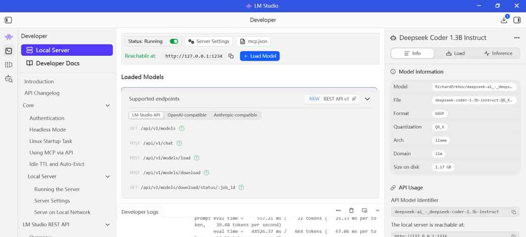Open the Chat view from the sidebar

pos(9,37)
